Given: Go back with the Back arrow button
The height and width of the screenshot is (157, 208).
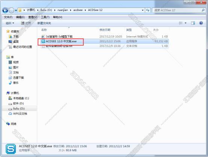Looking at the screenshot, I should click(x=5, y=10).
